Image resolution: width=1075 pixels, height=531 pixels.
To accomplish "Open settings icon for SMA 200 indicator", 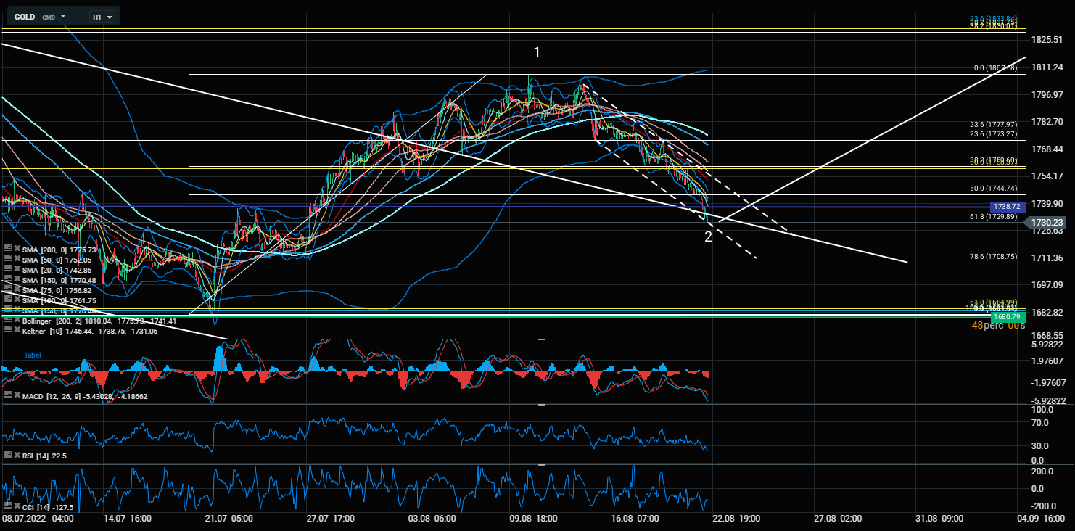I will 7,250.
